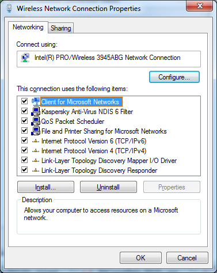Uncheck Client for Microsoft Networks
The width and height of the screenshot is (217, 273).
click(24, 101)
